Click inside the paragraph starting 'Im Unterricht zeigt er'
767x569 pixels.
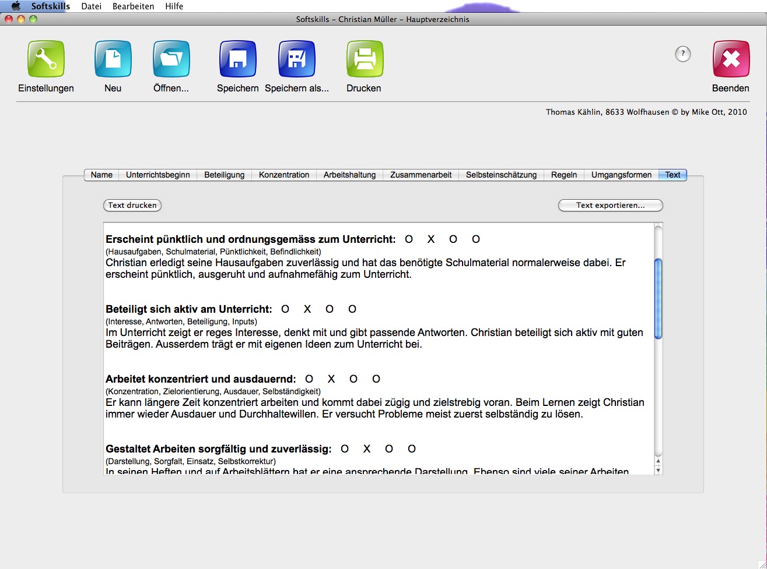tap(374, 338)
